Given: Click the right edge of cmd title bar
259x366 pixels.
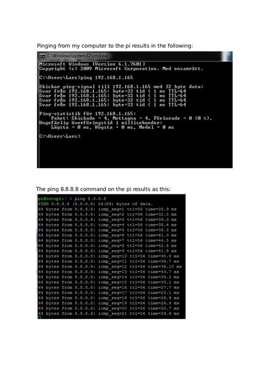Looking at the screenshot, I should pyautogui.click(x=227, y=56).
